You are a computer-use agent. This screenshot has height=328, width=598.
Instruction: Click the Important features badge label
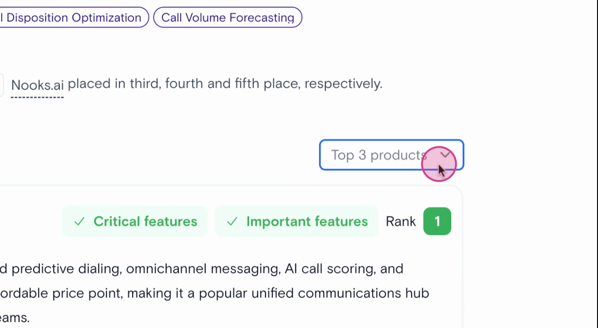[307, 221]
